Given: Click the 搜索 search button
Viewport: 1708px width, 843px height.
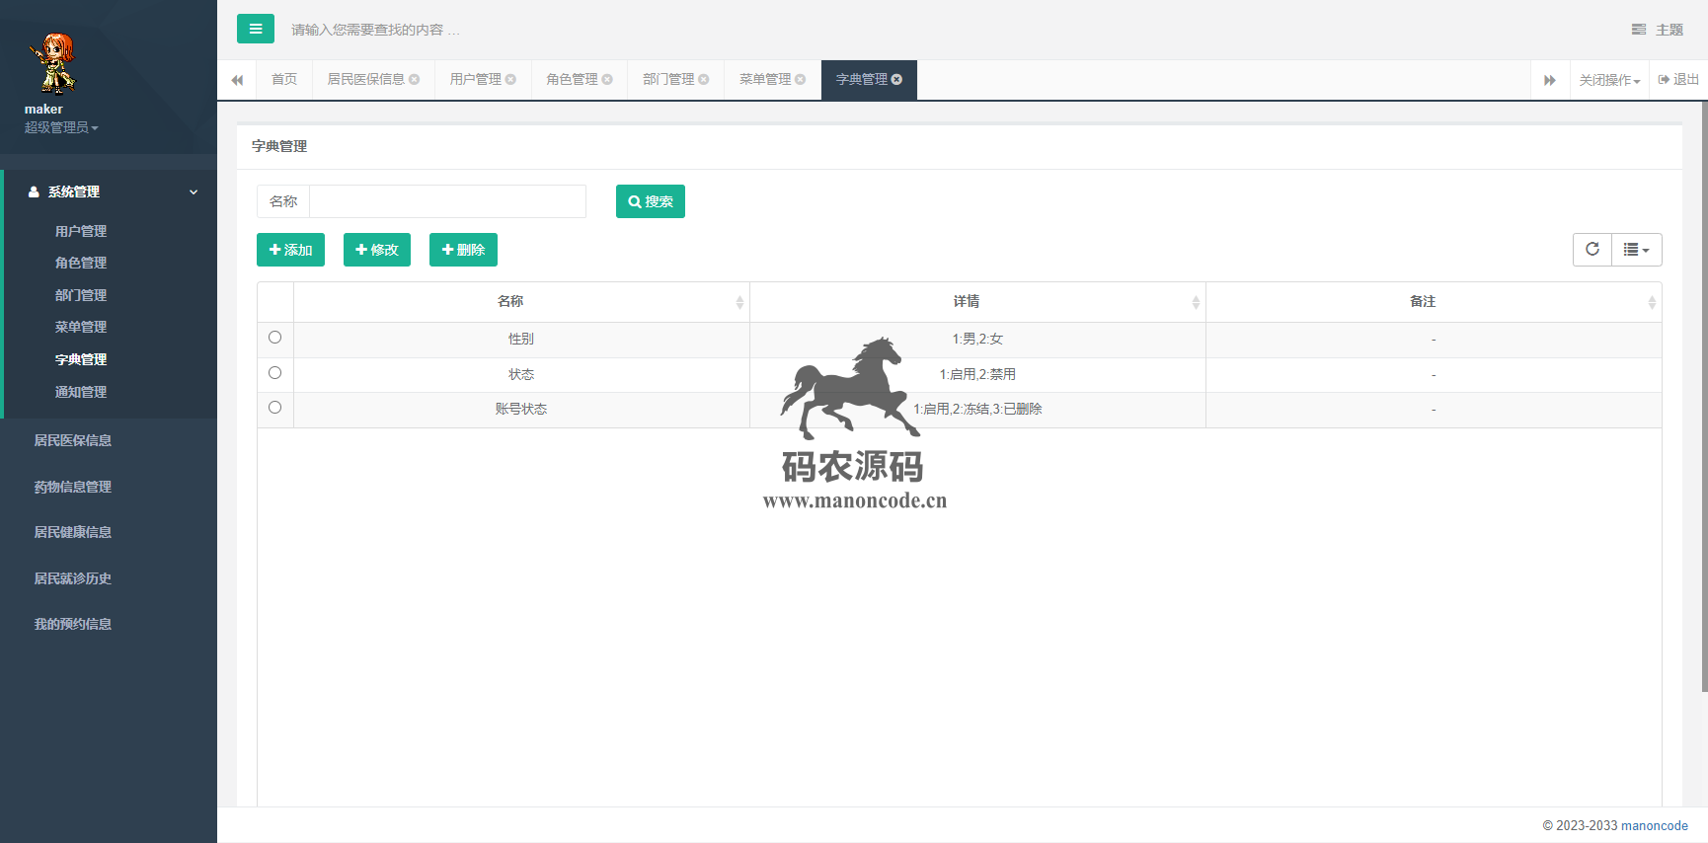Looking at the screenshot, I should [x=651, y=201].
